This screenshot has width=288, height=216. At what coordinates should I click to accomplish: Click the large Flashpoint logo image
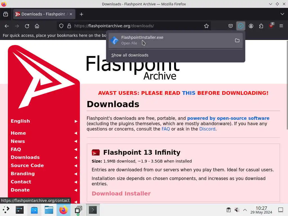(x=44, y=77)
